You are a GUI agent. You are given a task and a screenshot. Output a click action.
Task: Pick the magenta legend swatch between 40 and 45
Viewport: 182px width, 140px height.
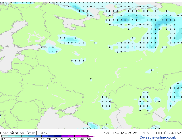[x=78, y=136]
